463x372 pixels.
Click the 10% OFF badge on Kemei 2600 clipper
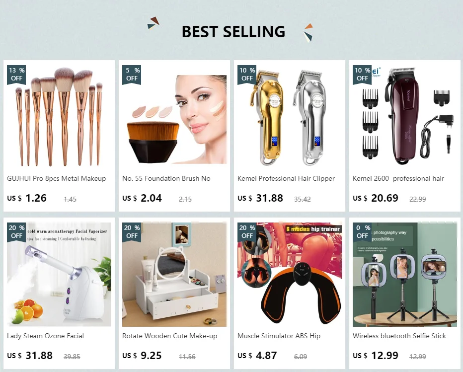[x=362, y=74]
